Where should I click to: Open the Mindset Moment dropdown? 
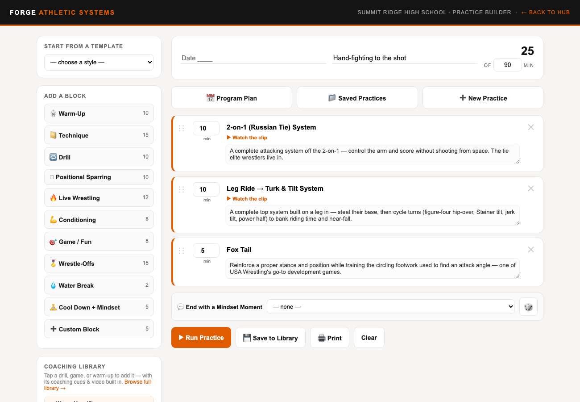(x=390, y=307)
